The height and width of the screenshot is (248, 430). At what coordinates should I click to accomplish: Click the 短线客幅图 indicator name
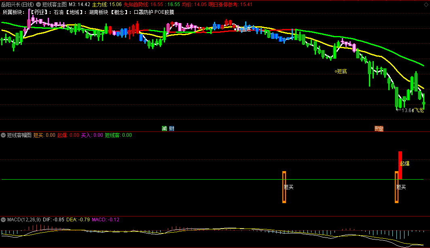click(19, 135)
